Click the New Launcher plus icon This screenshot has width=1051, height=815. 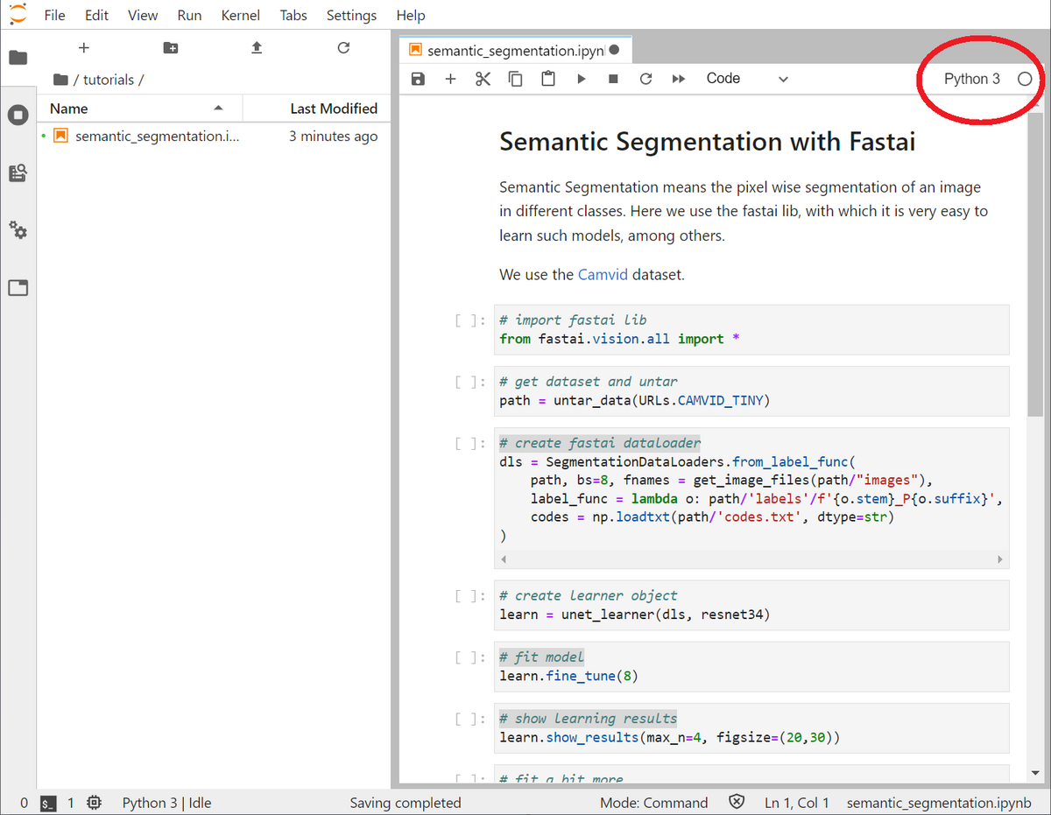84,48
